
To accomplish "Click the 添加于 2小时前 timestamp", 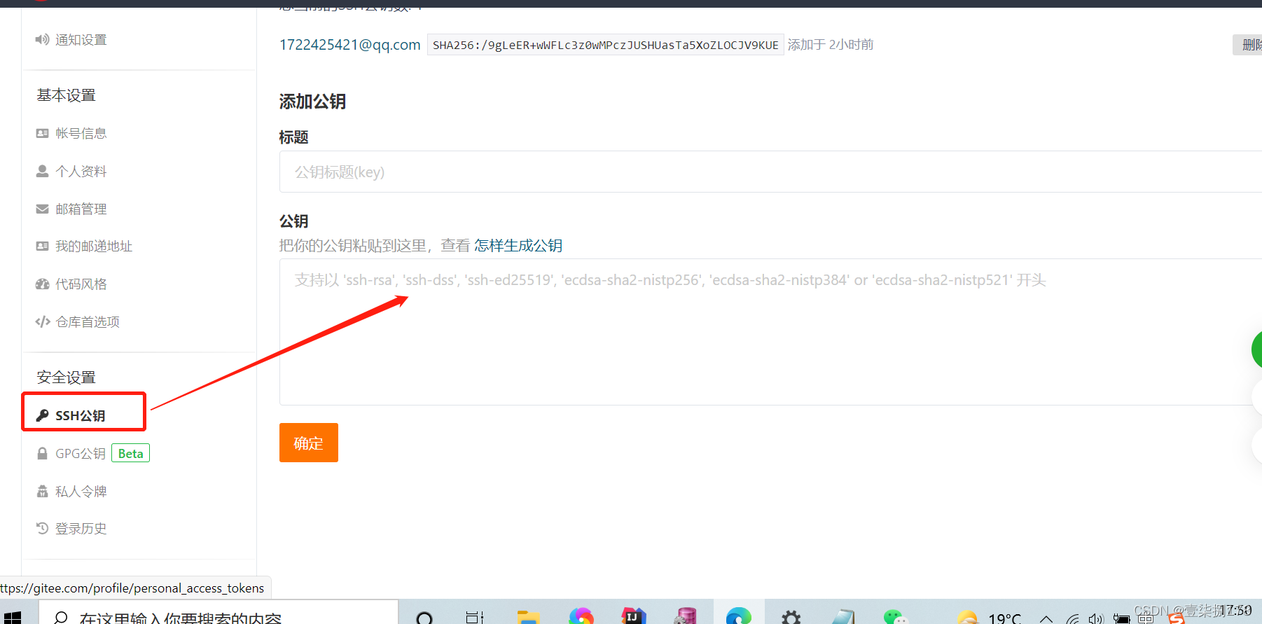I will [831, 45].
